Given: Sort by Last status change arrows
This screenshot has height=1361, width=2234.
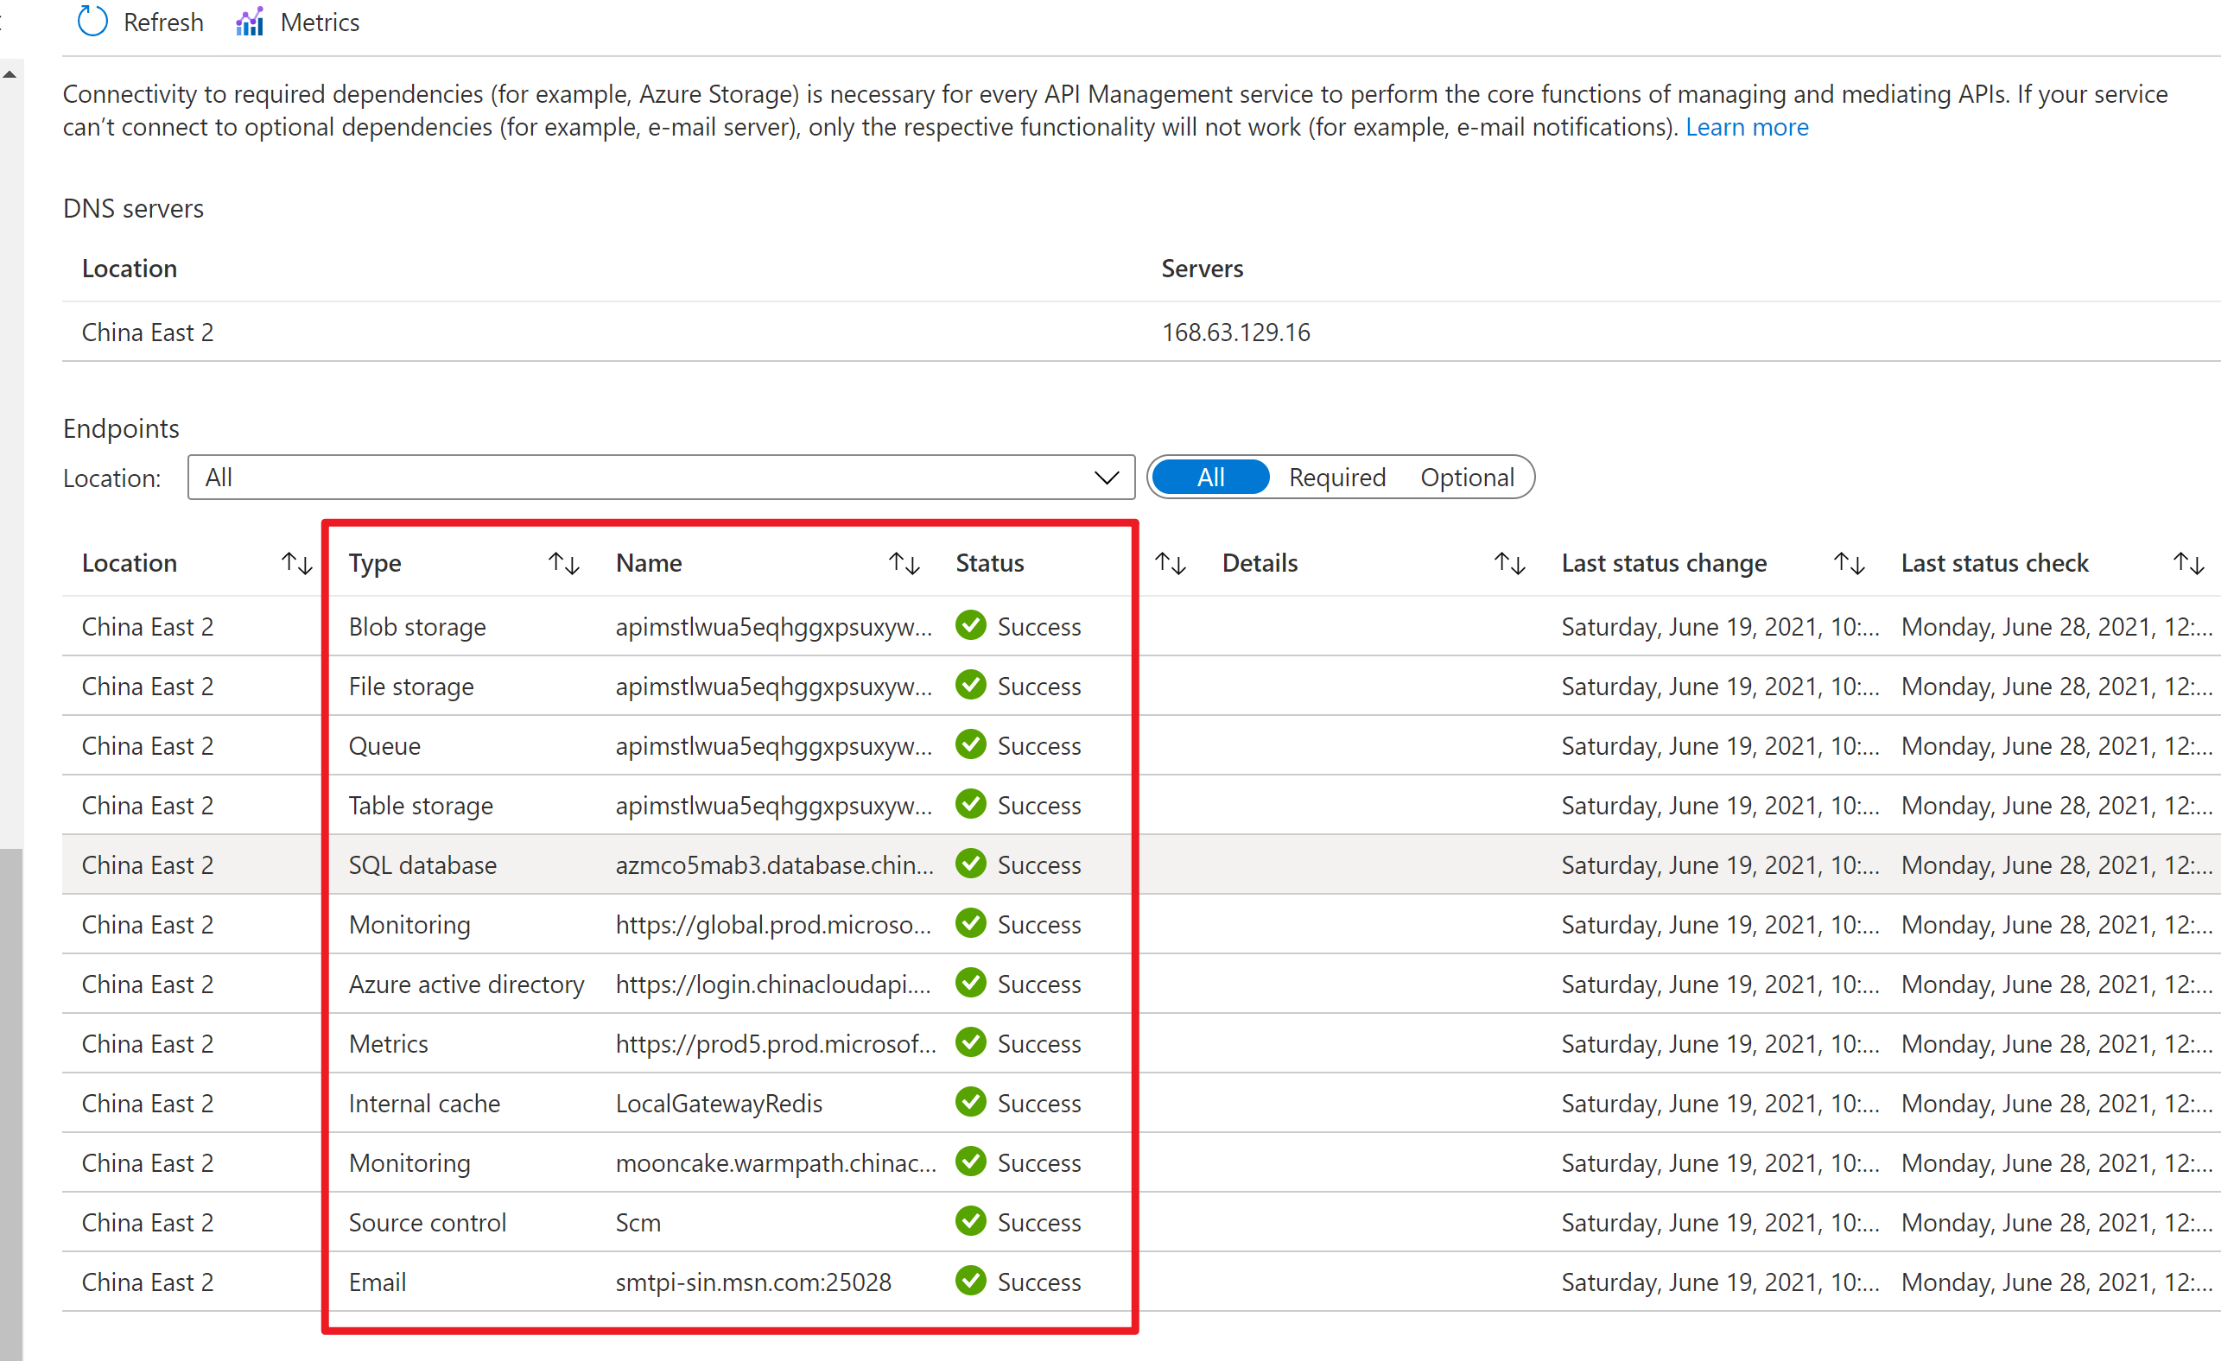Looking at the screenshot, I should 1849,564.
